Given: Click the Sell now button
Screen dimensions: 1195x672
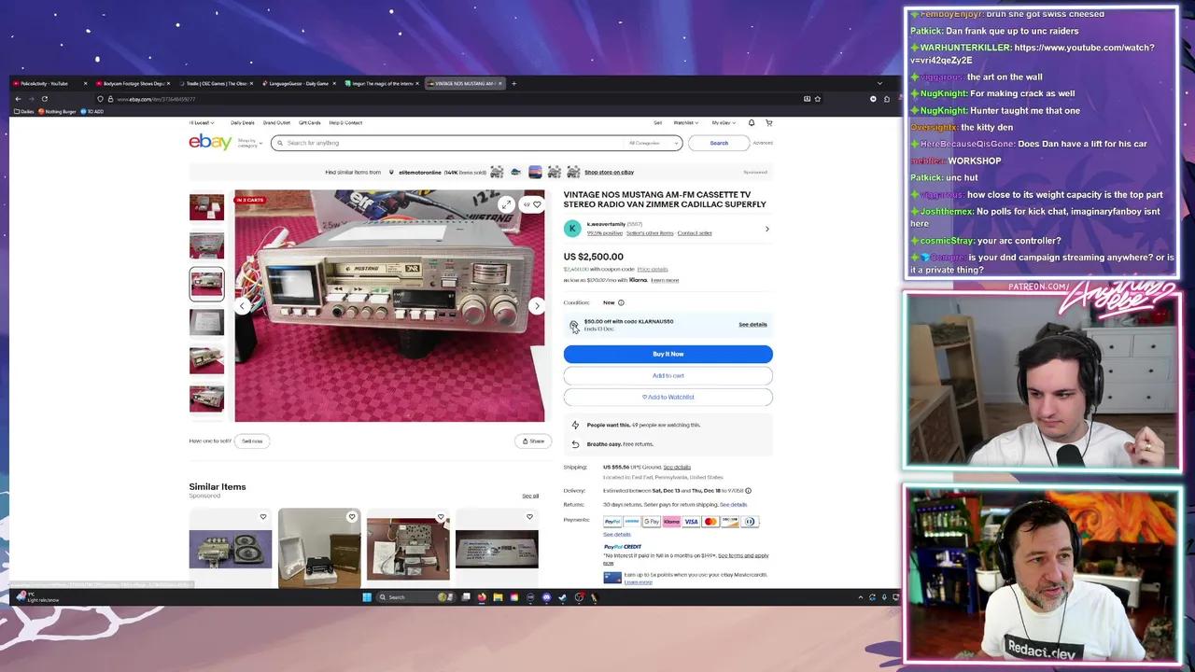Looking at the screenshot, I should (252, 441).
